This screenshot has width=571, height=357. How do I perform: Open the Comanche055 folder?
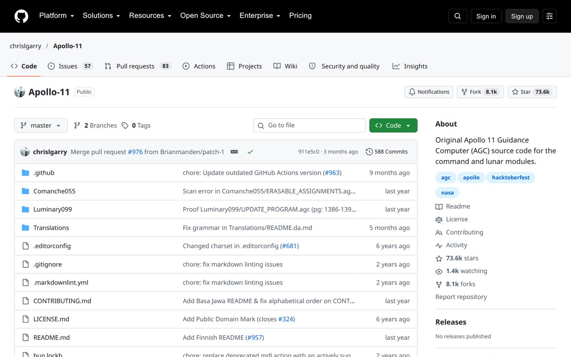(54, 191)
